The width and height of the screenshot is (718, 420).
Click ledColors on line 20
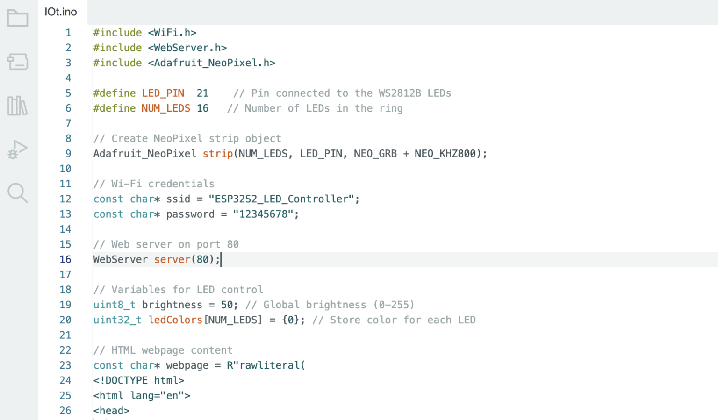pos(175,320)
